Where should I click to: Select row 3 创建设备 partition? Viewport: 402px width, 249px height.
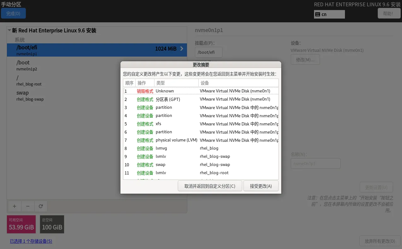(x=201, y=107)
